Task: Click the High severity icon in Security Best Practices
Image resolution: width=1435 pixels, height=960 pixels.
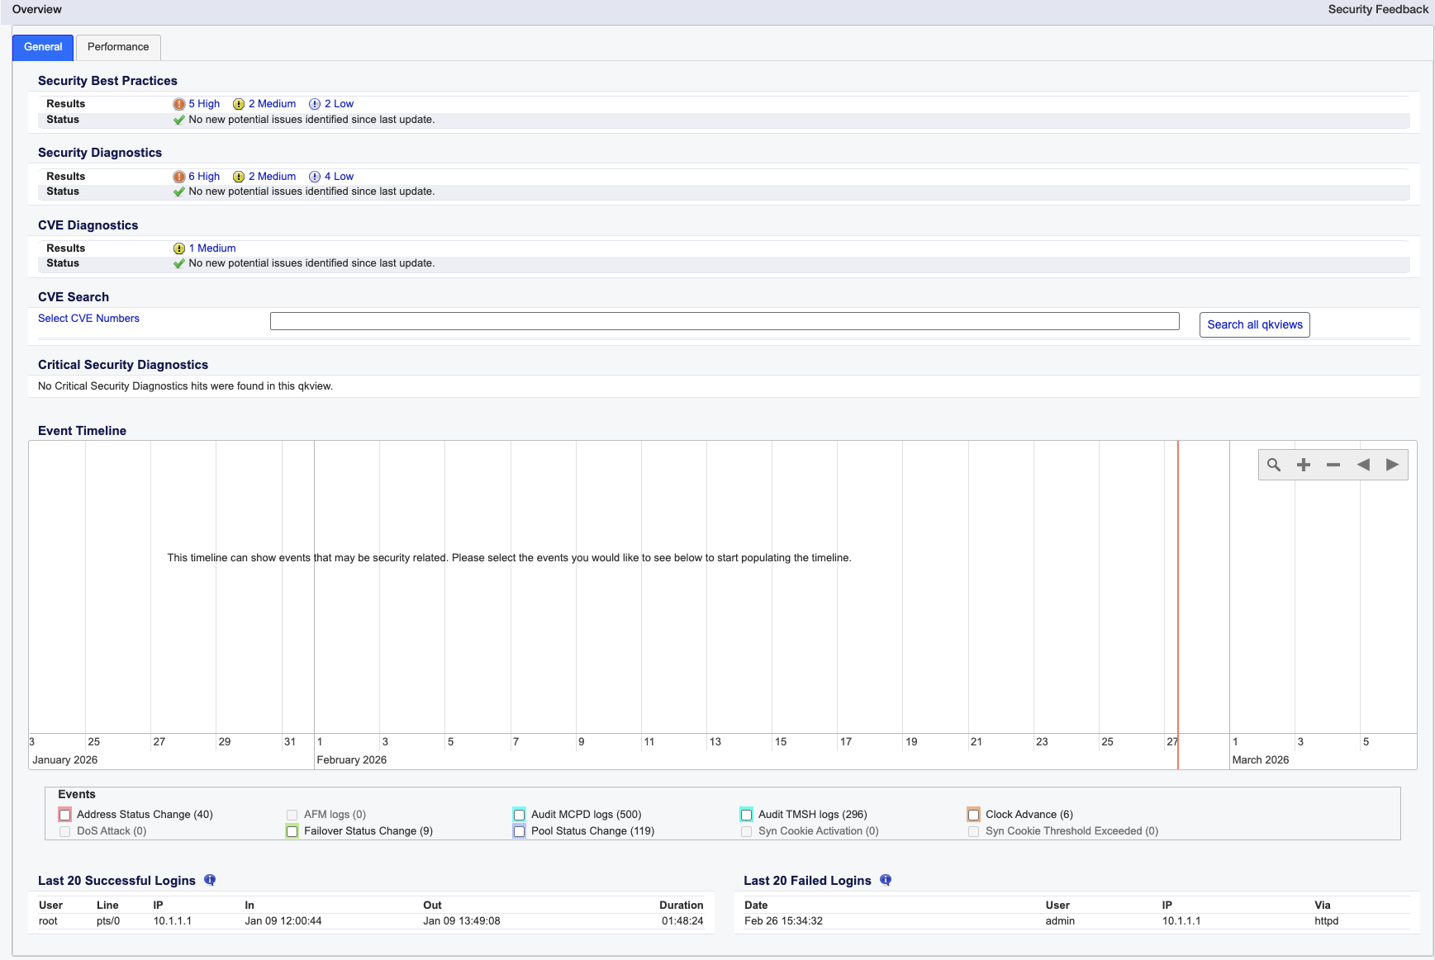Action: point(179,104)
